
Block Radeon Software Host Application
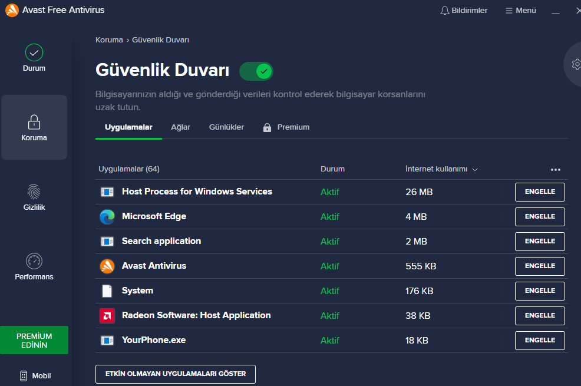point(540,316)
